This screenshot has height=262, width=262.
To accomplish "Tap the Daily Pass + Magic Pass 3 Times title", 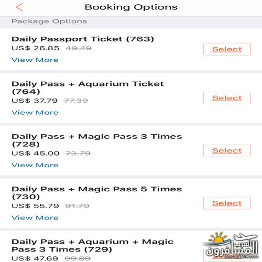I will point(97,140).
